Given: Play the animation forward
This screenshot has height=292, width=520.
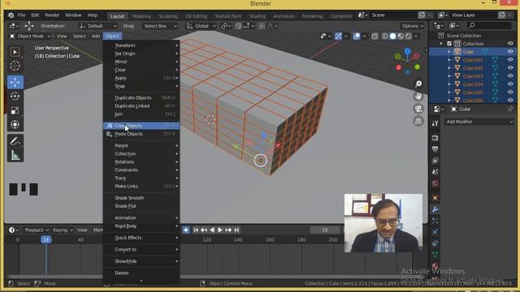Looking at the screenshot, I should coord(220,230).
